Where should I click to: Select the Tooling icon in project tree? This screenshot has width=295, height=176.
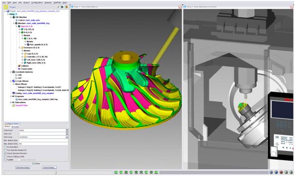(x=14, y=93)
